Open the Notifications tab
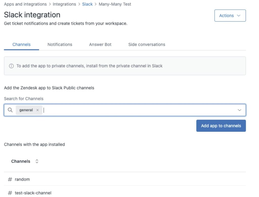The height and width of the screenshot is (197, 259). (60, 44)
